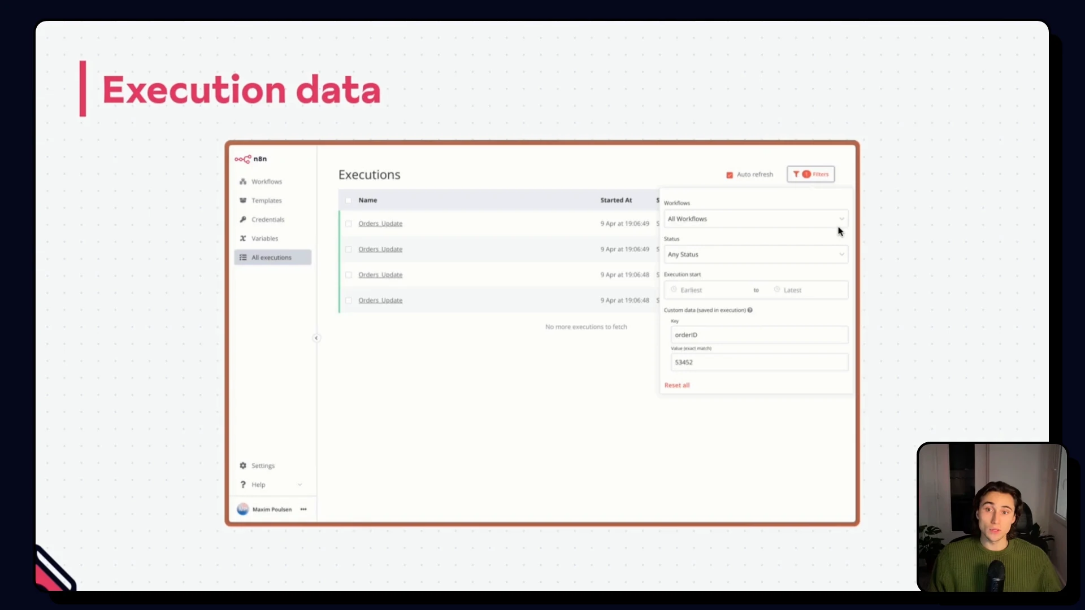Check the first Orders_Update row checkbox at 19:06:49
The image size is (1085, 610).
click(x=348, y=224)
